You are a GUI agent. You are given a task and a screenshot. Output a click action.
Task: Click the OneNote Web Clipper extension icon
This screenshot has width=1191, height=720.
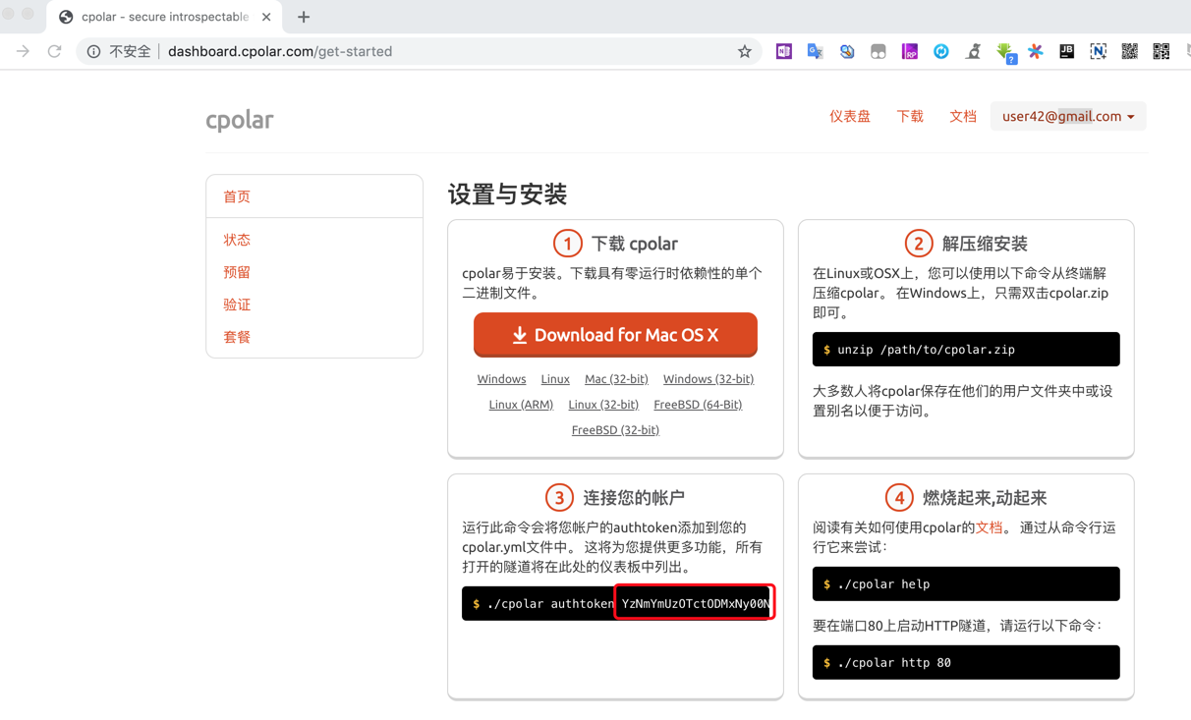click(x=784, y=51)
